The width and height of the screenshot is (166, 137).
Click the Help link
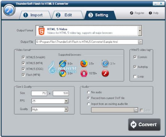click(x=156, y=13)
